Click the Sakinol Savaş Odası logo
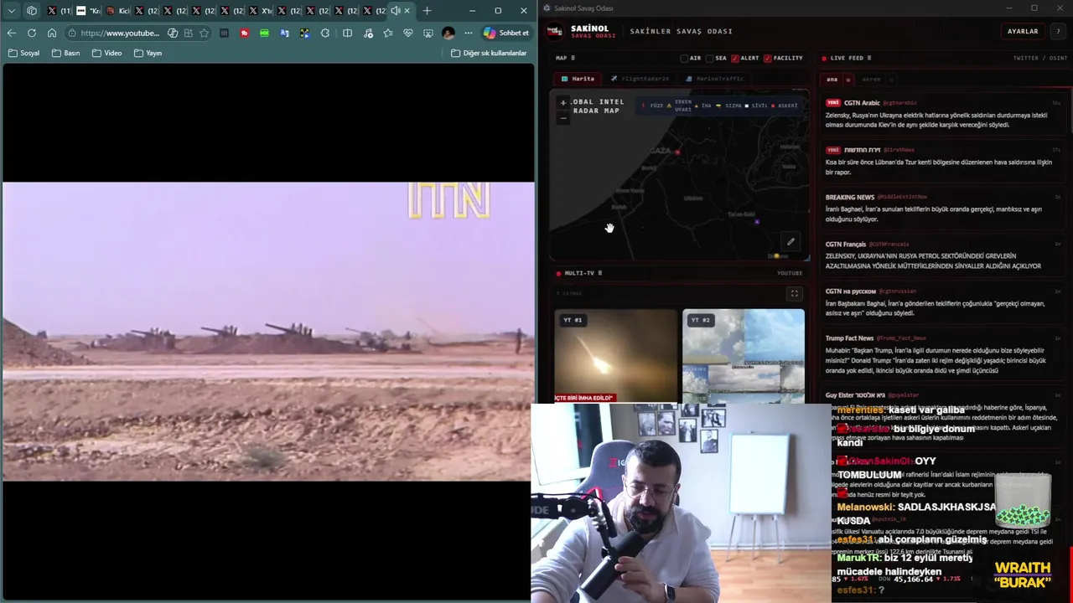Image resolution: width=1073 pixels, height=603 pixels. click(554, 31)
